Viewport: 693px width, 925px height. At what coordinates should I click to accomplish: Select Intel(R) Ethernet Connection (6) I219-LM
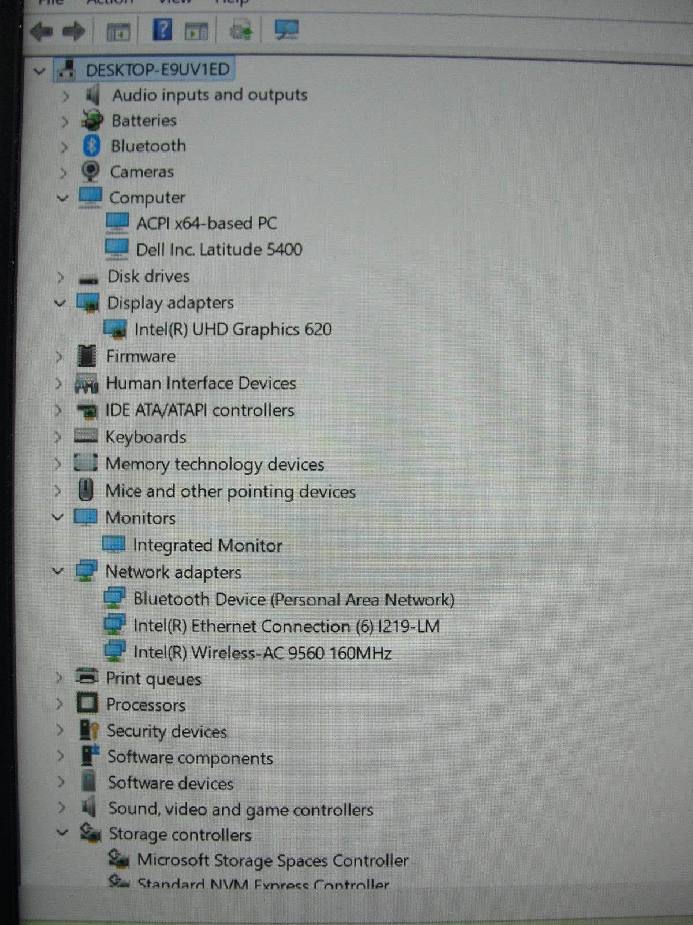[286, 626]
